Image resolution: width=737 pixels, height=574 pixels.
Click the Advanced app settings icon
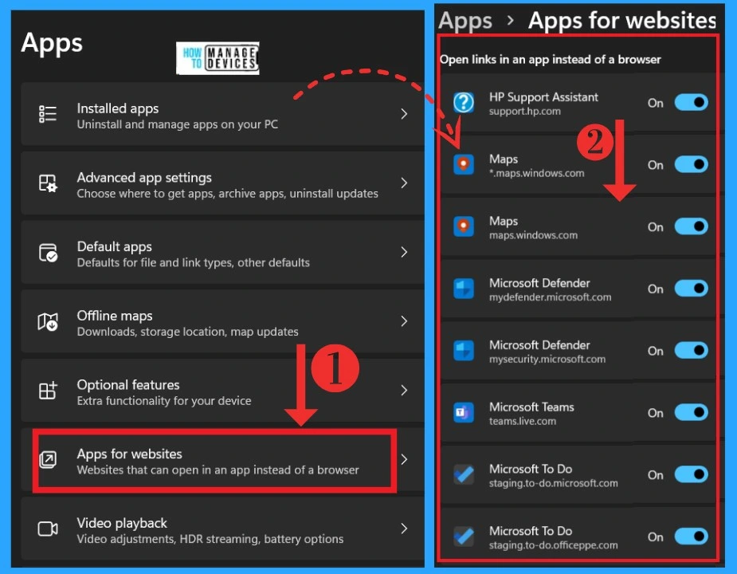[x=48, y=183]
